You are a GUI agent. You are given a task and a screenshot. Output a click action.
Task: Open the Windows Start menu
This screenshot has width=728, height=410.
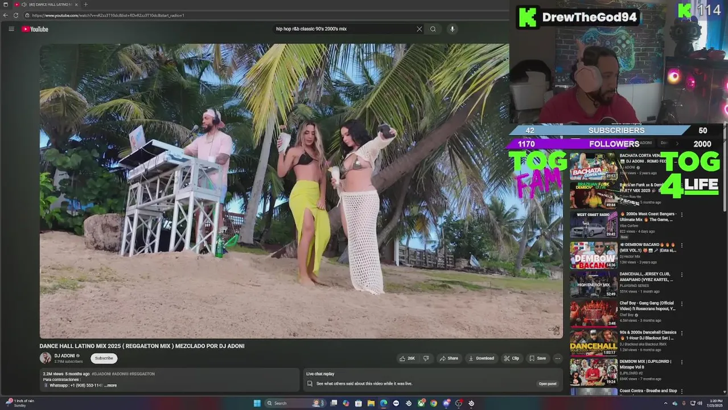coord(257,403)
